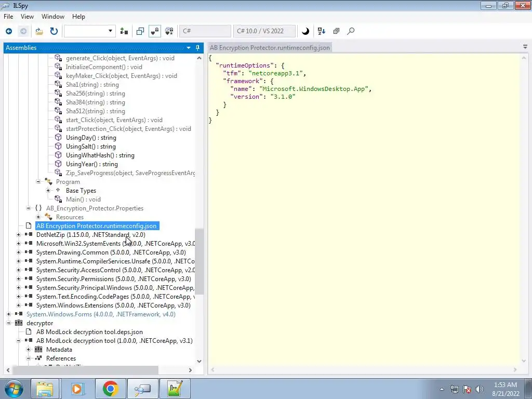Open the Windows Start menu

tap(13, 389)
